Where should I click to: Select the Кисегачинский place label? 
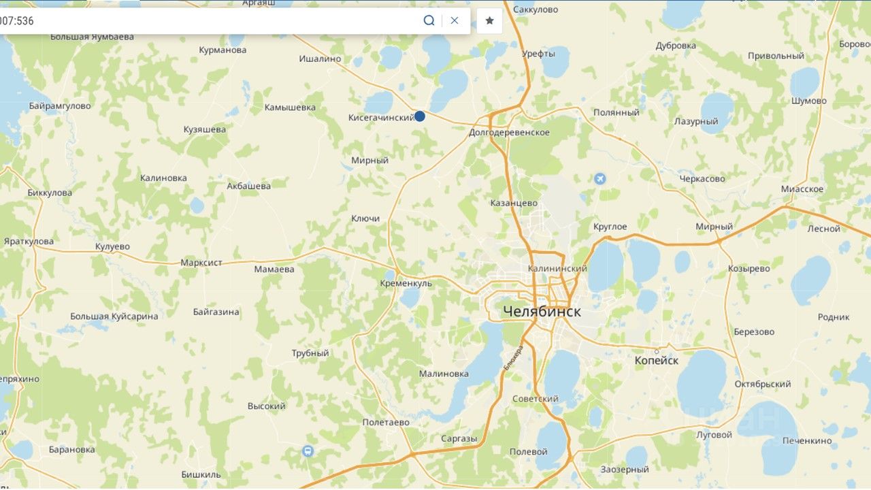point(381,118)
